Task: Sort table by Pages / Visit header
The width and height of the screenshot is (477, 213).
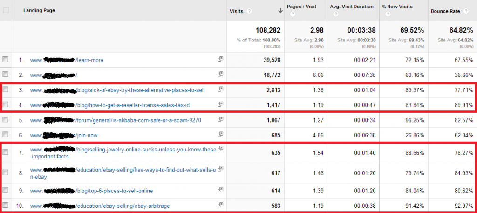Action: 302,7
